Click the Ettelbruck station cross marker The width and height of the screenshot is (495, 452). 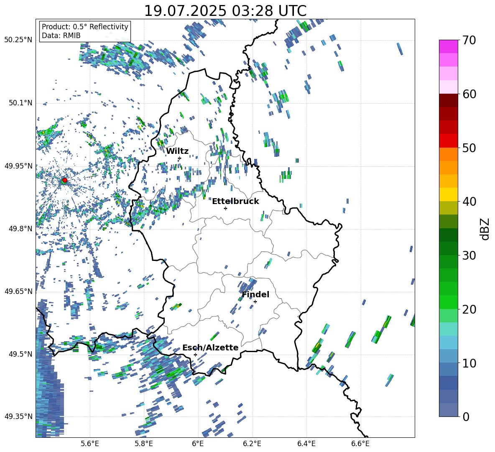point(225,208)
